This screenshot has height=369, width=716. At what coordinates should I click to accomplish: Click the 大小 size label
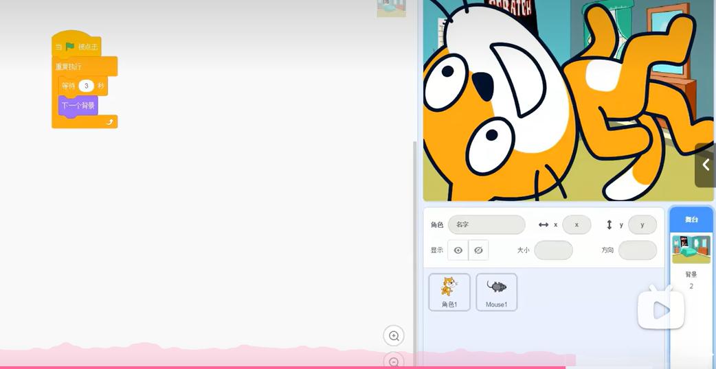pyautogui.click(x=523, y=250)
